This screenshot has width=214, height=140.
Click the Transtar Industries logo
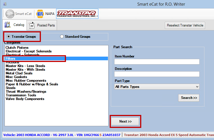(77, 14)
